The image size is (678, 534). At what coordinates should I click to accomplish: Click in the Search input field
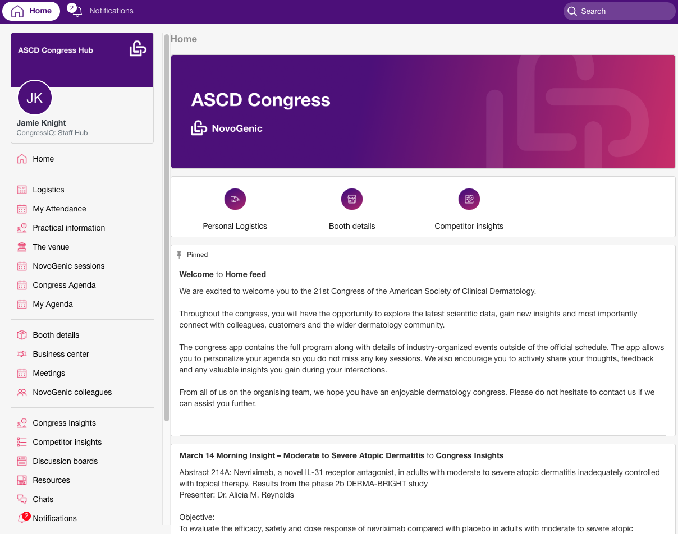pyautogui.click(x=620, y=11)
